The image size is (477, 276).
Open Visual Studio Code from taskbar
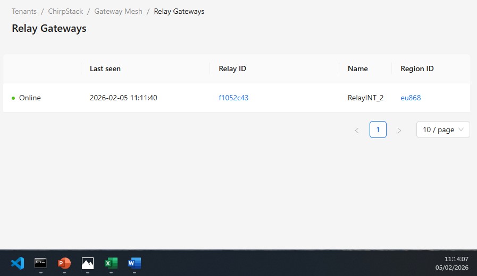pos(18,263)
